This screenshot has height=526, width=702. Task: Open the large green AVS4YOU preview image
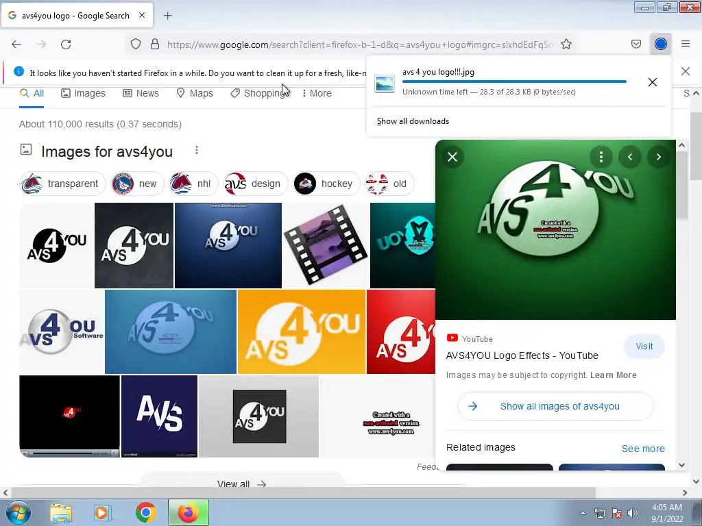[x=555, y=230]
